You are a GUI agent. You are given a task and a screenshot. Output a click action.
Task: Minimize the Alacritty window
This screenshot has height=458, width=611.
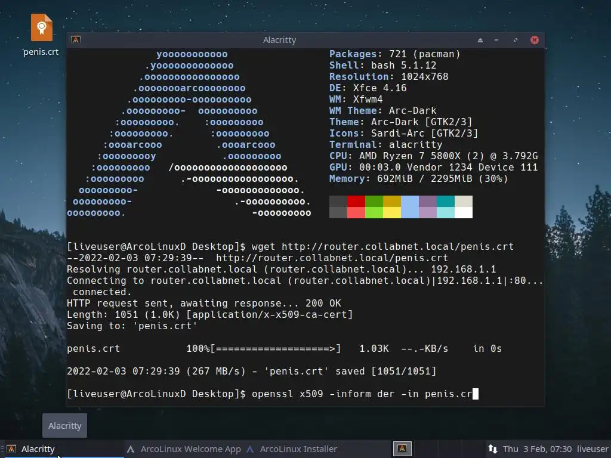[x=496, y=40]
